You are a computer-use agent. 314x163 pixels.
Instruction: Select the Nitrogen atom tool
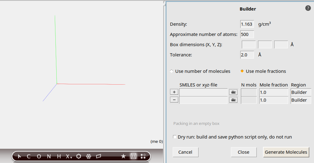pos(49,156)
